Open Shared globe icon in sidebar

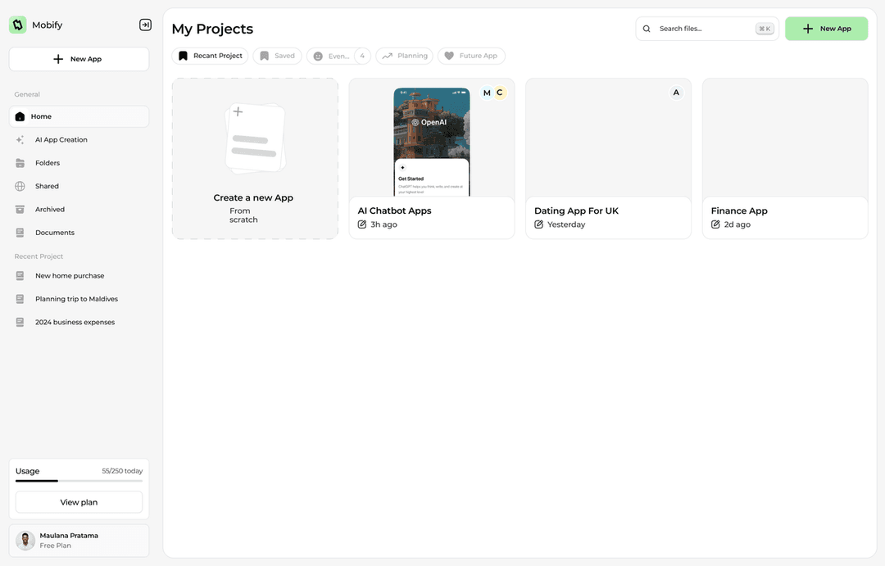pos(20,187)
